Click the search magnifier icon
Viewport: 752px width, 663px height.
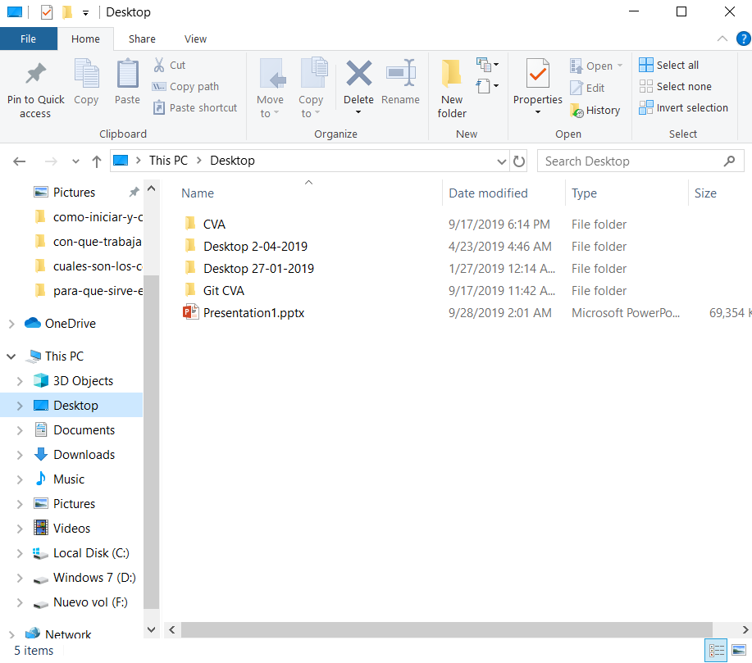tap(729, 161)
